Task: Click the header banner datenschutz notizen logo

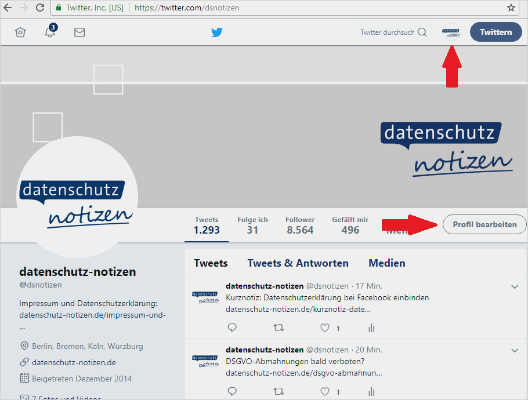Action: pyautogui.click(x=447, y=149)
